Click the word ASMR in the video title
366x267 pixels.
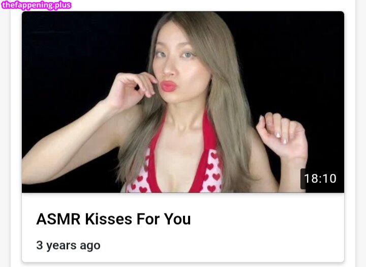click(x=58, y=219)
